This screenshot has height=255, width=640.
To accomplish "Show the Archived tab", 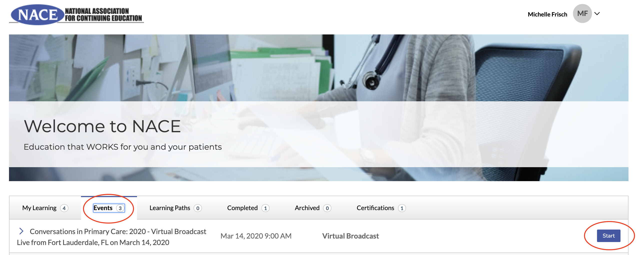I will click(x=307, y=208).
